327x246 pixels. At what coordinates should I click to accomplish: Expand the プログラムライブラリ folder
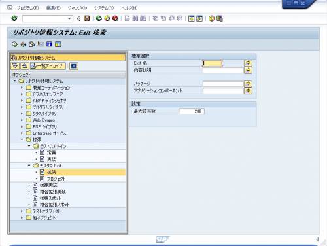[22, 107]
